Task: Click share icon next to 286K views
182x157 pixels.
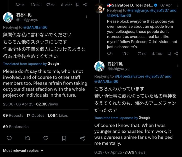Action: click(85, 5)
